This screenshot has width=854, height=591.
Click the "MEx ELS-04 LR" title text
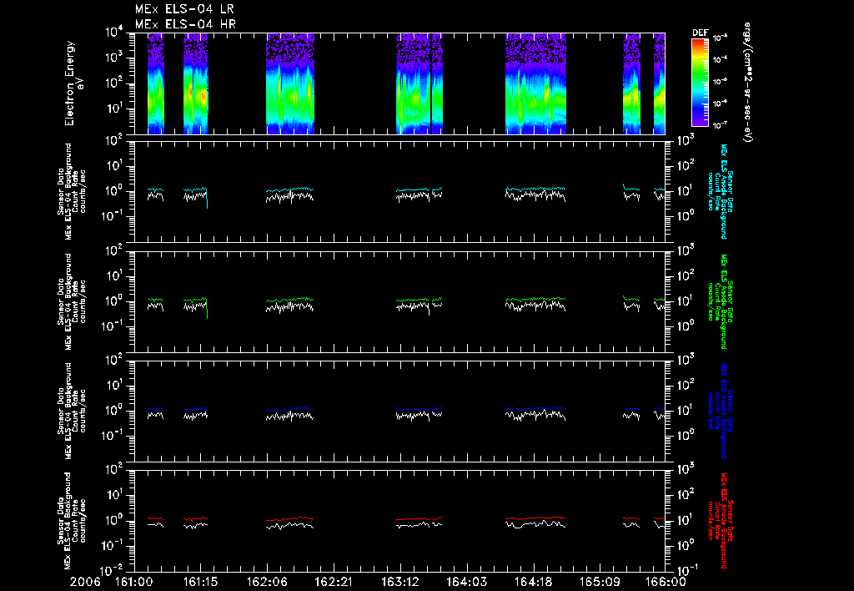click(184, 9)
